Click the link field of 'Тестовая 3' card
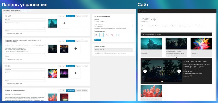This screenshot has width=218, height=103. point(25,80)
